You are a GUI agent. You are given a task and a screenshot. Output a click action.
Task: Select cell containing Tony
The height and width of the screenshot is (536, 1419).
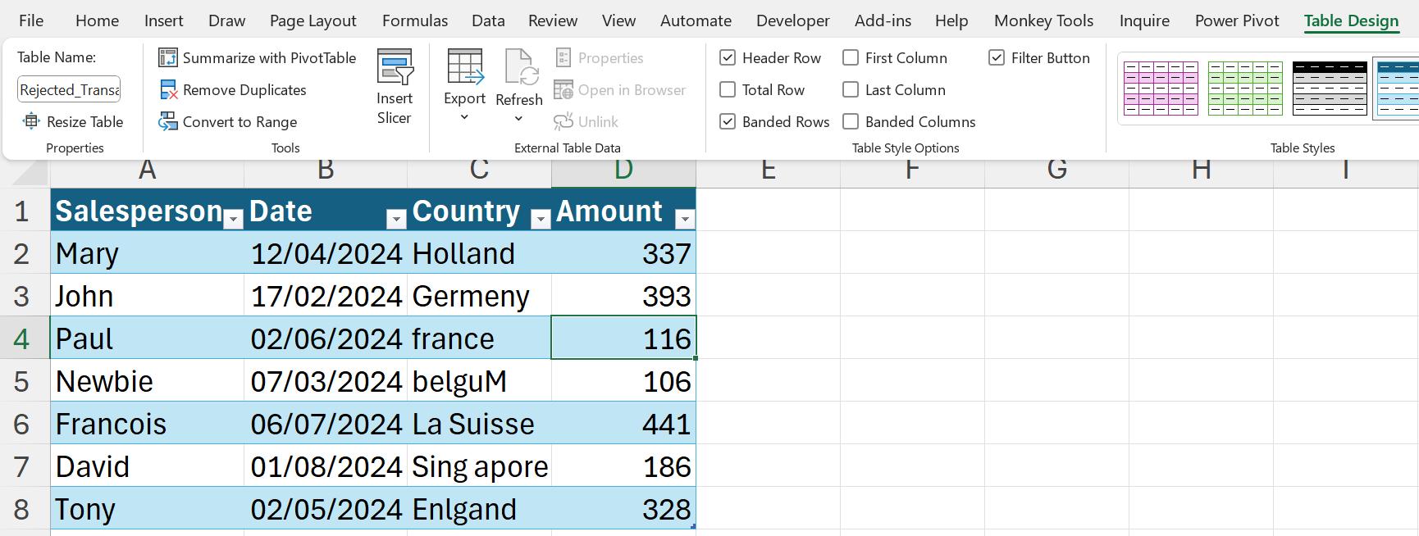click(x=147, y=509)
